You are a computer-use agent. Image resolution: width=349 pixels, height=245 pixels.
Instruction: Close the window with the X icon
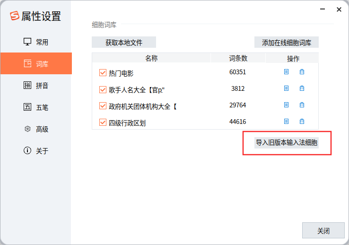click(x=339, y=9)
